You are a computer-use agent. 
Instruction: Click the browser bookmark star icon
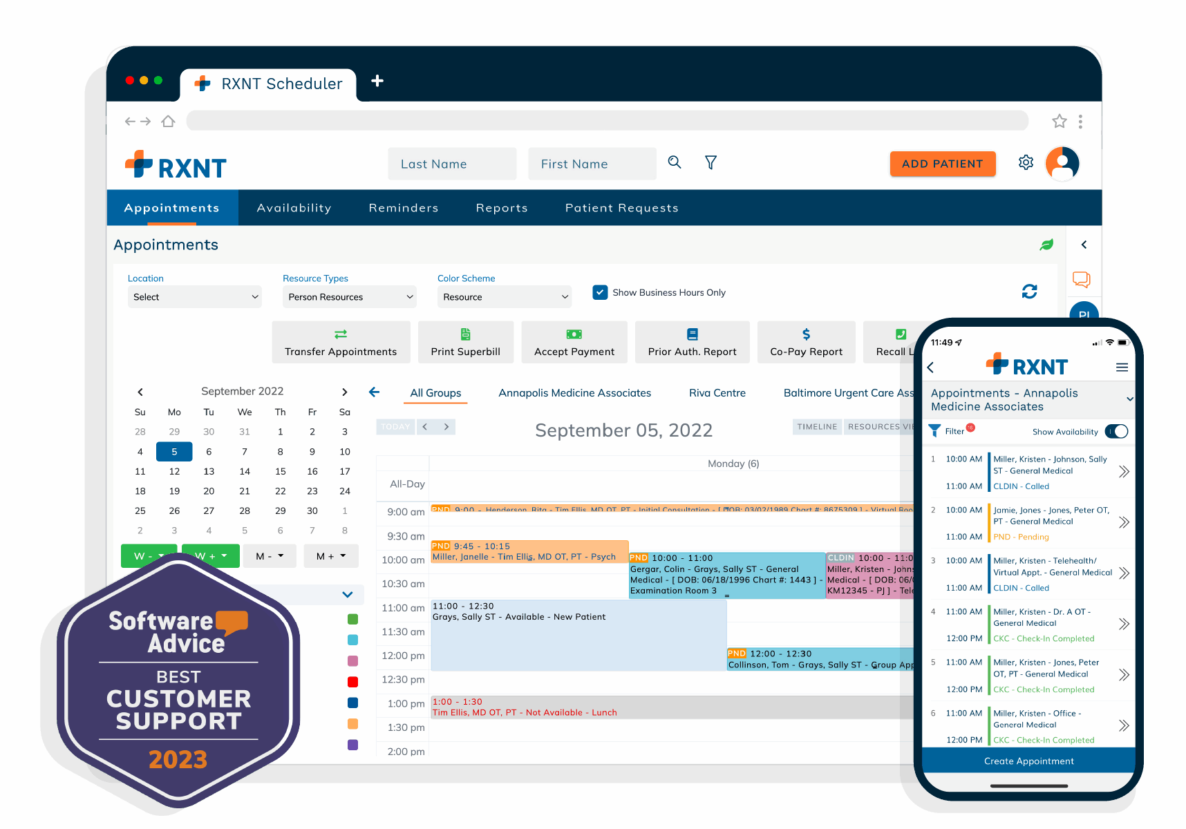[x=1059, y=122]
